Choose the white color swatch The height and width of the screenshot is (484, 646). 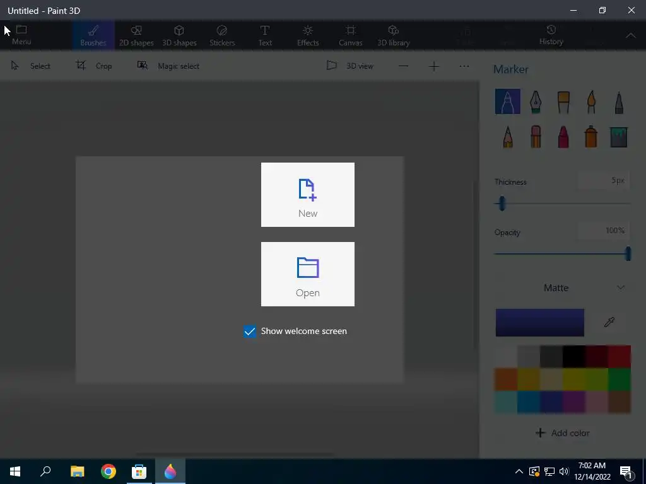click(x=506, y=357)
